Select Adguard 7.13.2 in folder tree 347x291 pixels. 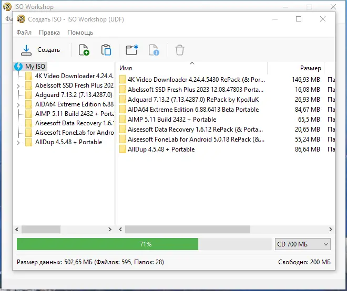pos(74,95)
